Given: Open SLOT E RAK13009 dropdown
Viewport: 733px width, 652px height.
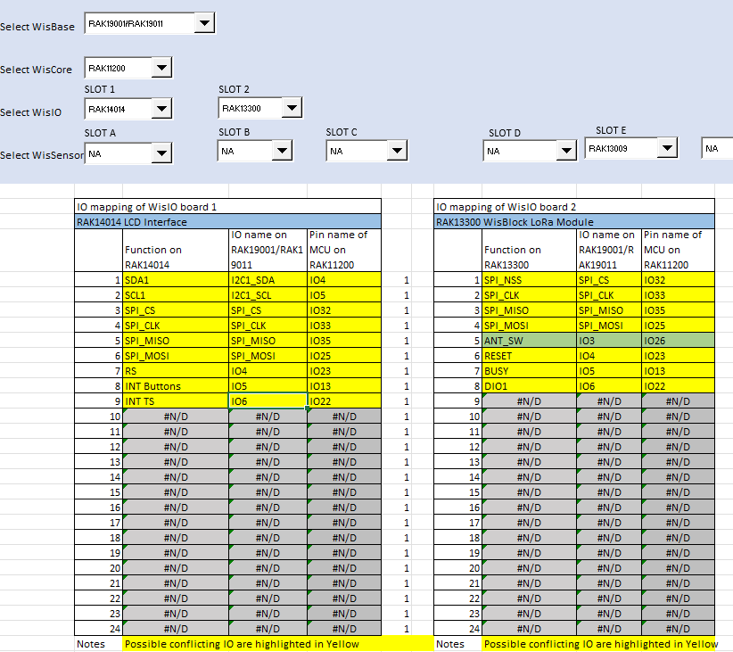Looking at the screenshot, I should pos(666,148).
